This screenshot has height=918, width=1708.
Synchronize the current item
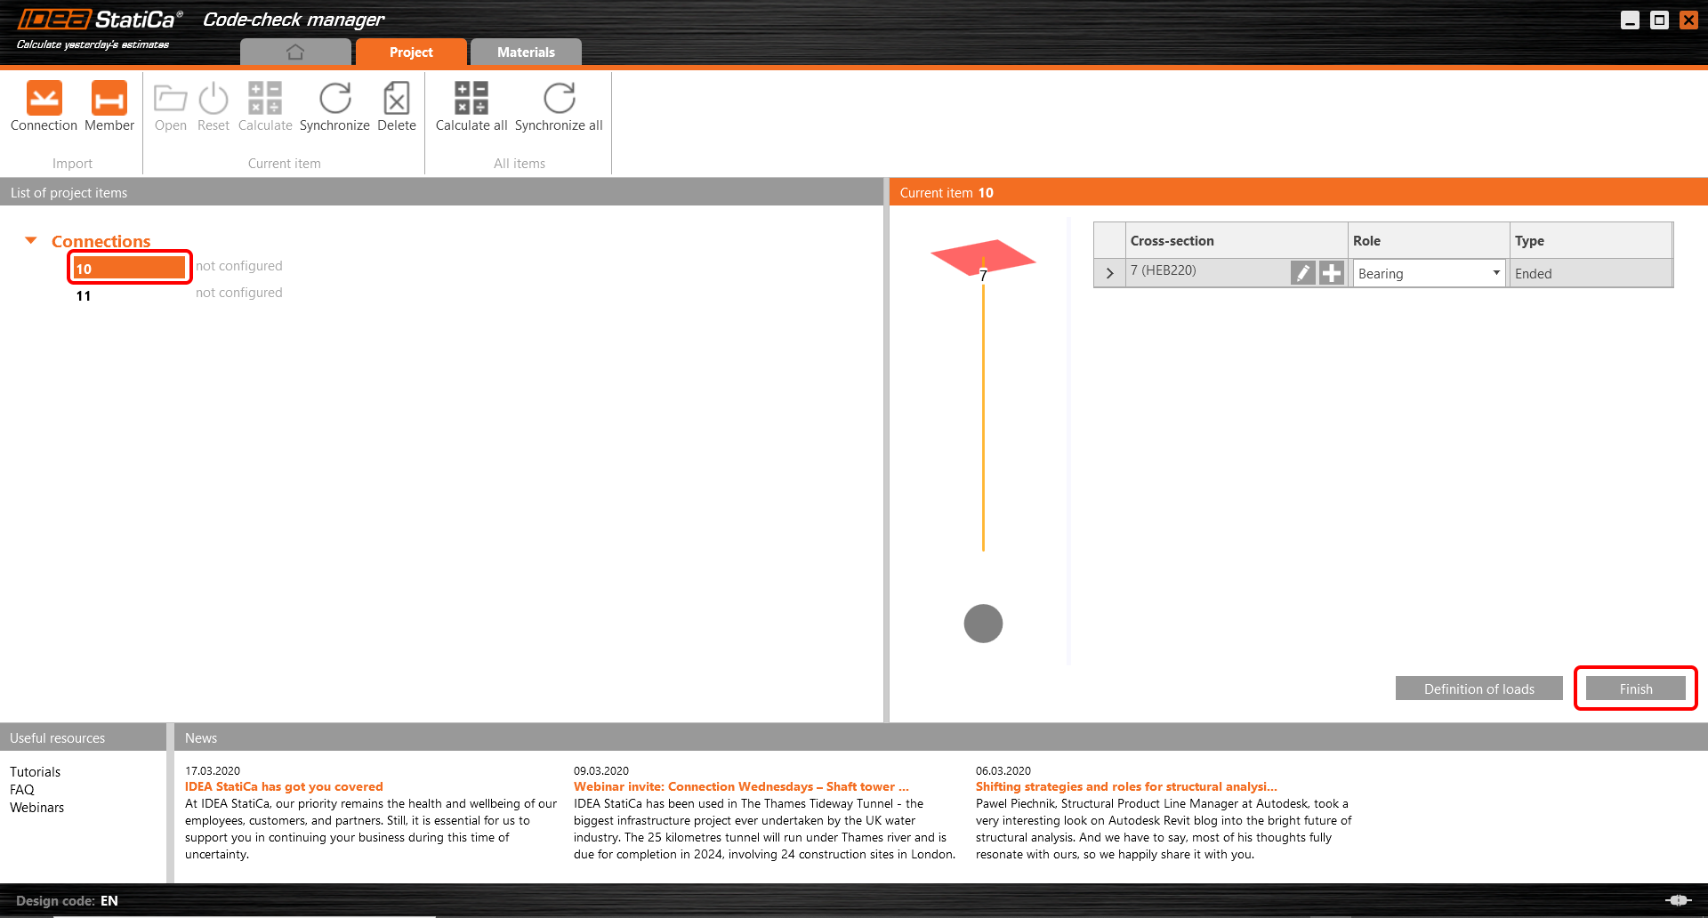point(334,106)
